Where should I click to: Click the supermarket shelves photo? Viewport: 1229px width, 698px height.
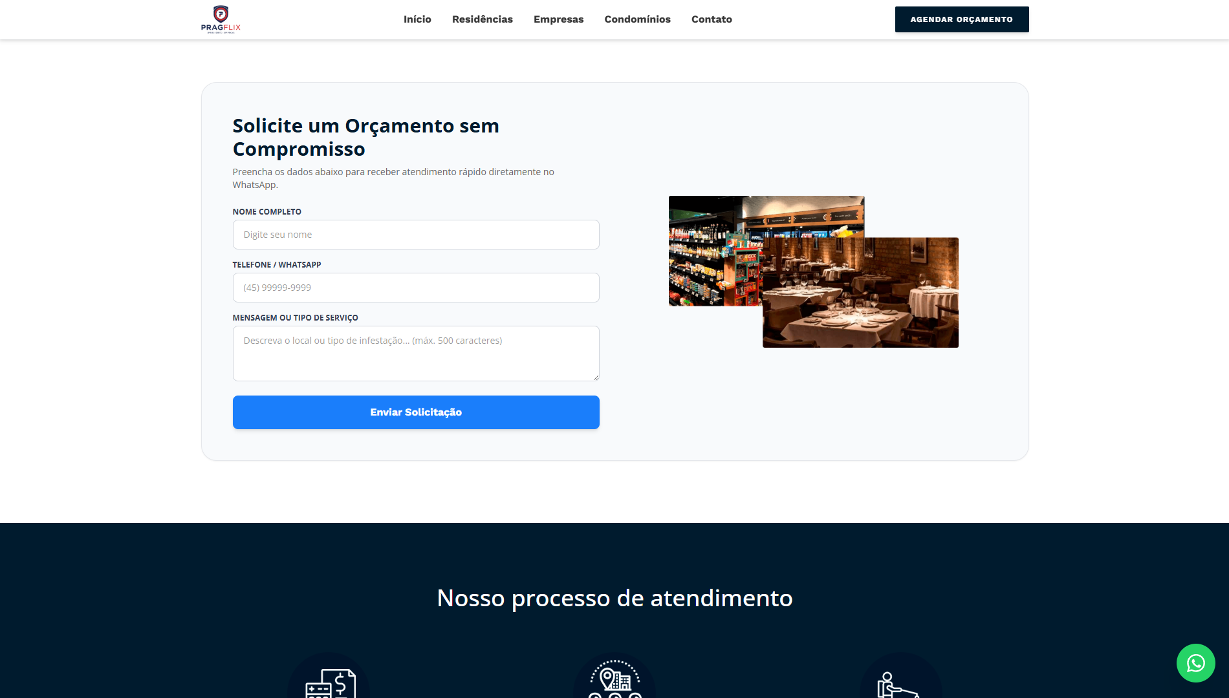point(715,251)
